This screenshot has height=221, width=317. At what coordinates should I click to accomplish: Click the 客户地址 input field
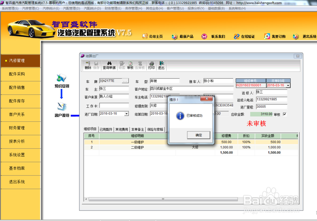192,88
